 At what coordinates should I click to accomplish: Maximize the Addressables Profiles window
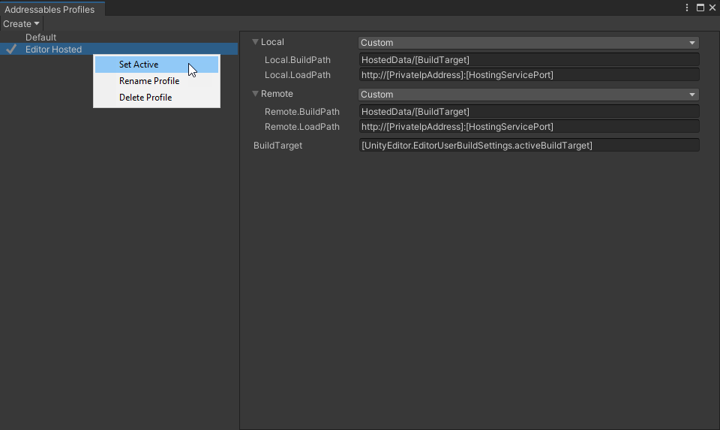(700, 8)
